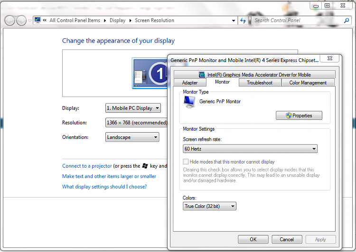Click the Apply button in dialog
This screenshot has width=356, height=252.
[x=320, y=240]
